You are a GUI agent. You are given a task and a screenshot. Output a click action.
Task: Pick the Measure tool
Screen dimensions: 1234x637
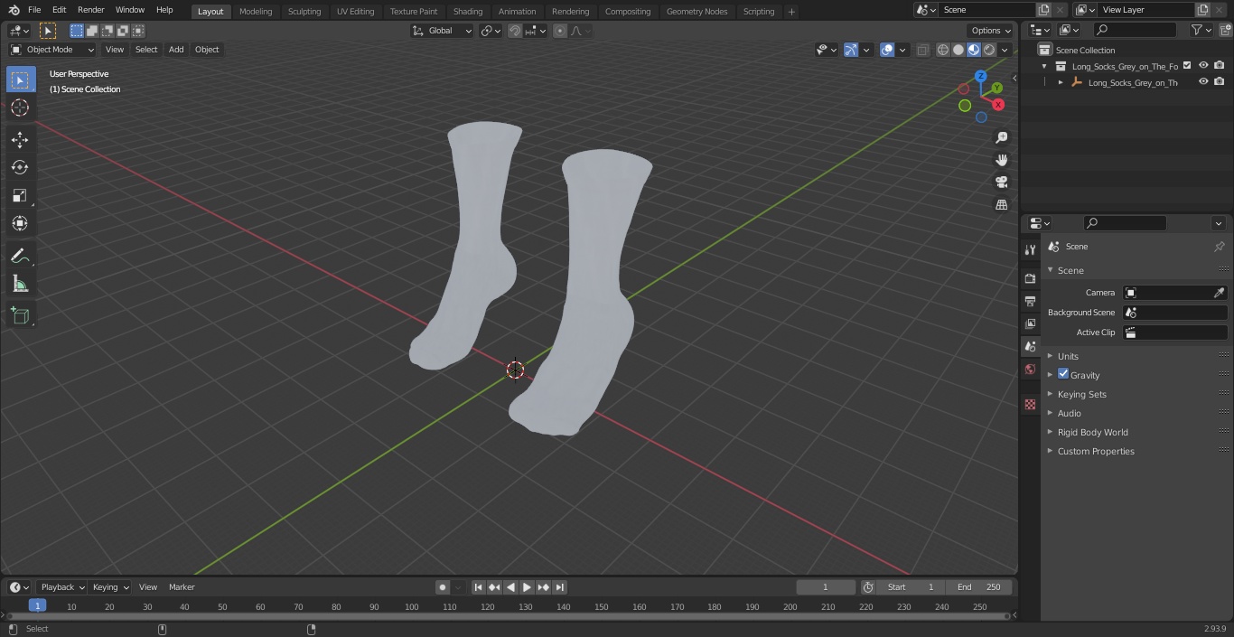20,285
